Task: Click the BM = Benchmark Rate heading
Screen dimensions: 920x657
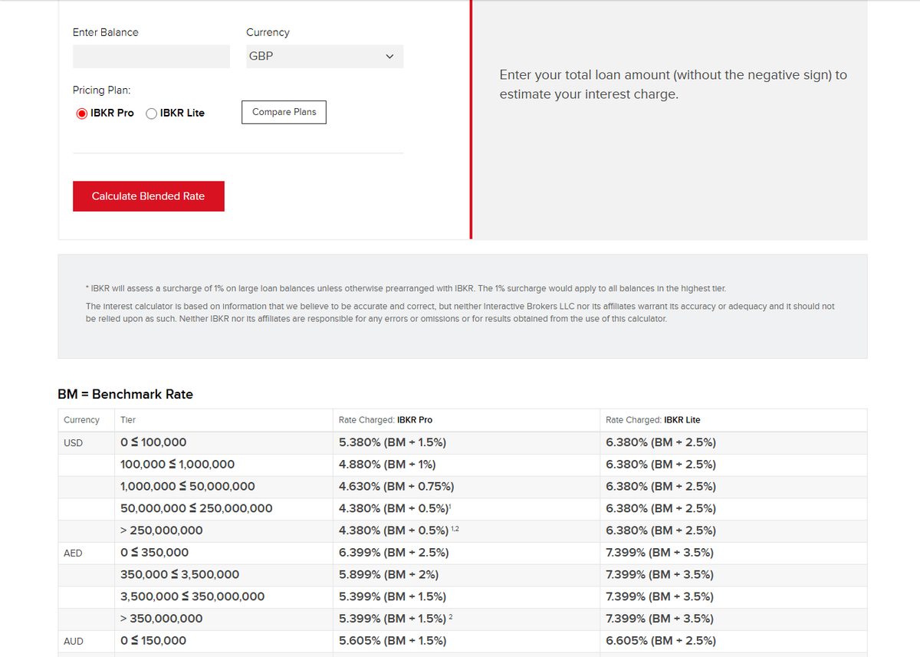Action: [x=125, y=394]
